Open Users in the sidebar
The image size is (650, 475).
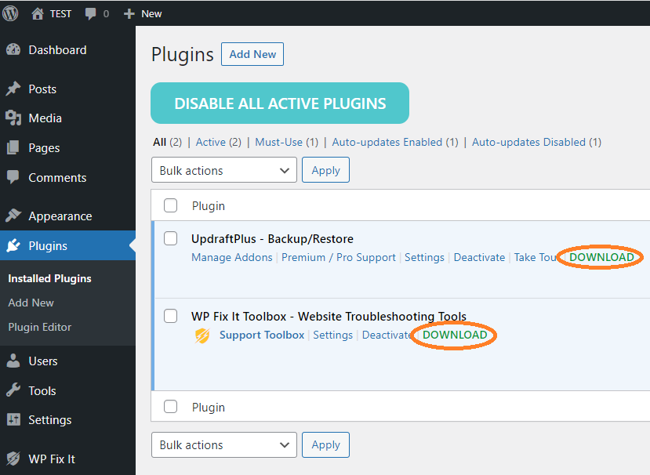[43, 361]
